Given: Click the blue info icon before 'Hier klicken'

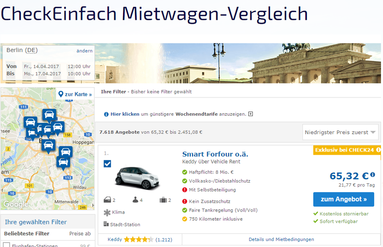Looking at the screenshot, I should (106, 114).
